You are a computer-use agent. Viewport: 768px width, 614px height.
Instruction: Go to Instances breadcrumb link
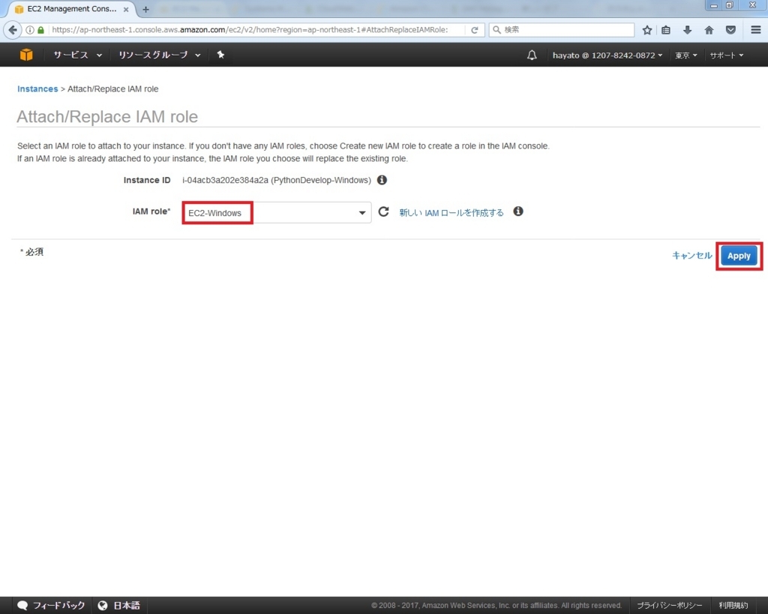37,88
